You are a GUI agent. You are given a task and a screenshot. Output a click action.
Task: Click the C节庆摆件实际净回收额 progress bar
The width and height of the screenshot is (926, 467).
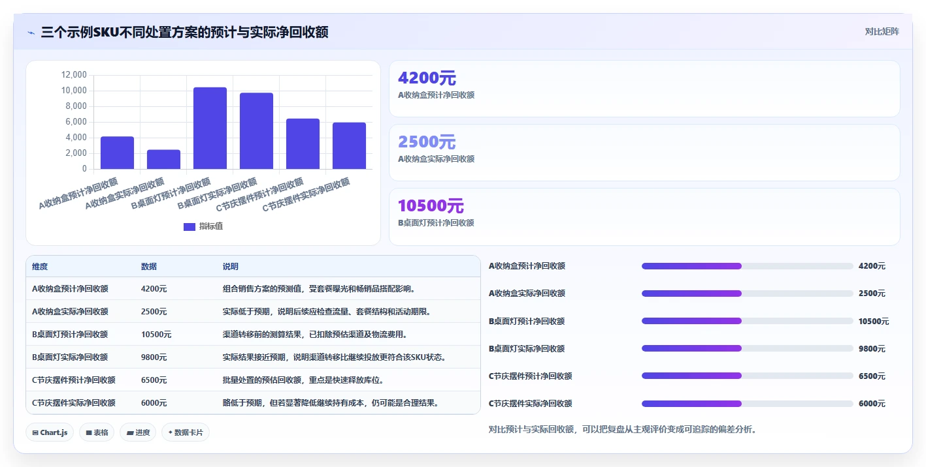748,404
